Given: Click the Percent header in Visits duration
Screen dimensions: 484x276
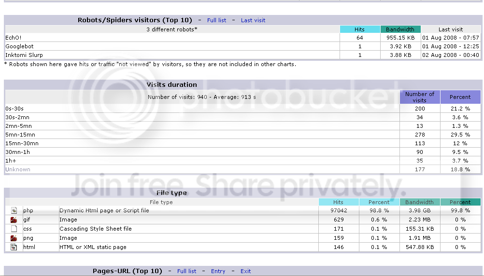Looking at the screenshot, I should 460,97.
